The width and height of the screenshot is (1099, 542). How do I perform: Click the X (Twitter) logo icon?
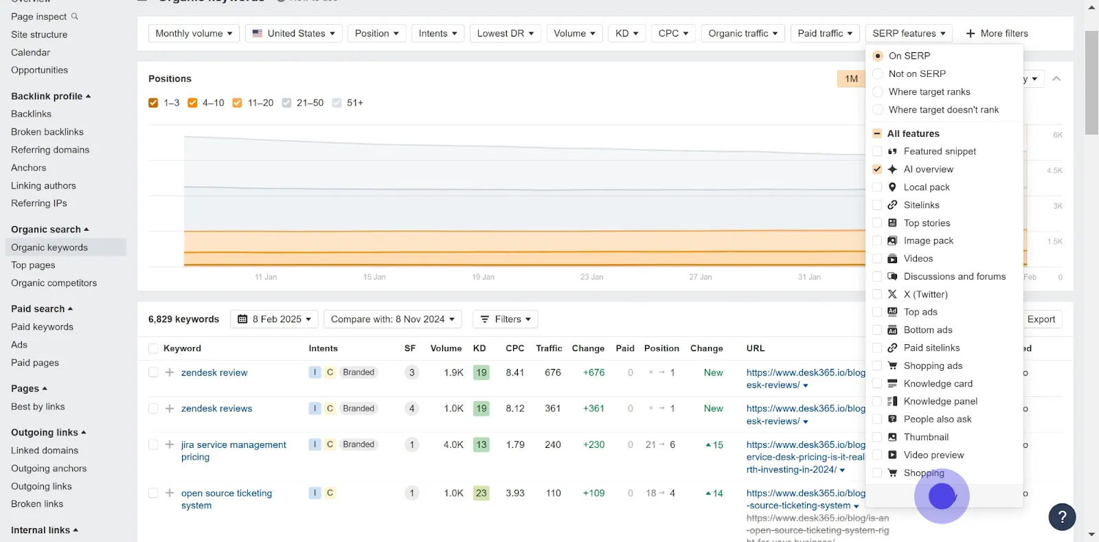[x=892, y=294]
